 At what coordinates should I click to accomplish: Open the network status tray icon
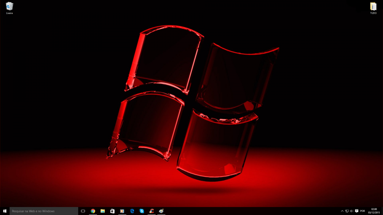pos(347,211)
